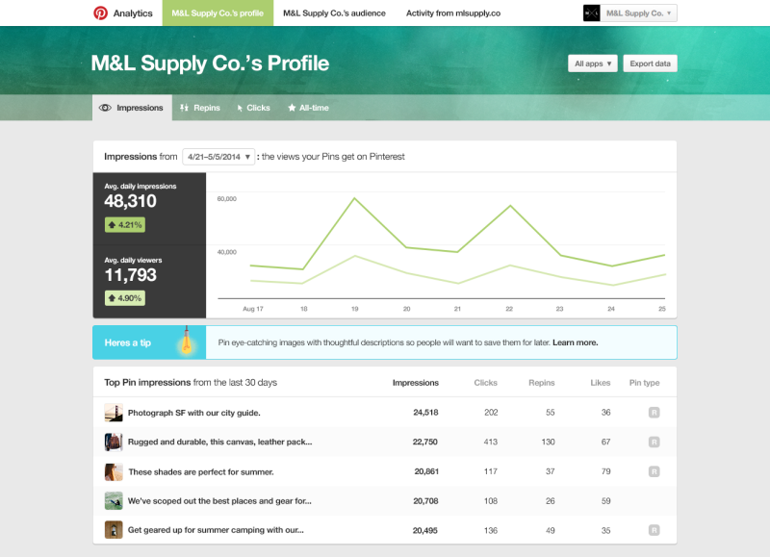Image resolution: width=770 pixels, height=557 pixels.
Task: Open the summer shades pin thumbnail
Action: (x=114, y=471)
